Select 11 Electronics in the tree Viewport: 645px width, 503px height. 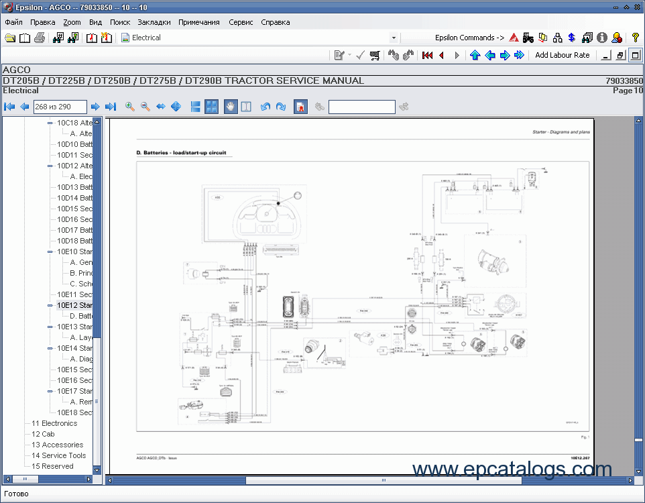[x=54, y=424]
